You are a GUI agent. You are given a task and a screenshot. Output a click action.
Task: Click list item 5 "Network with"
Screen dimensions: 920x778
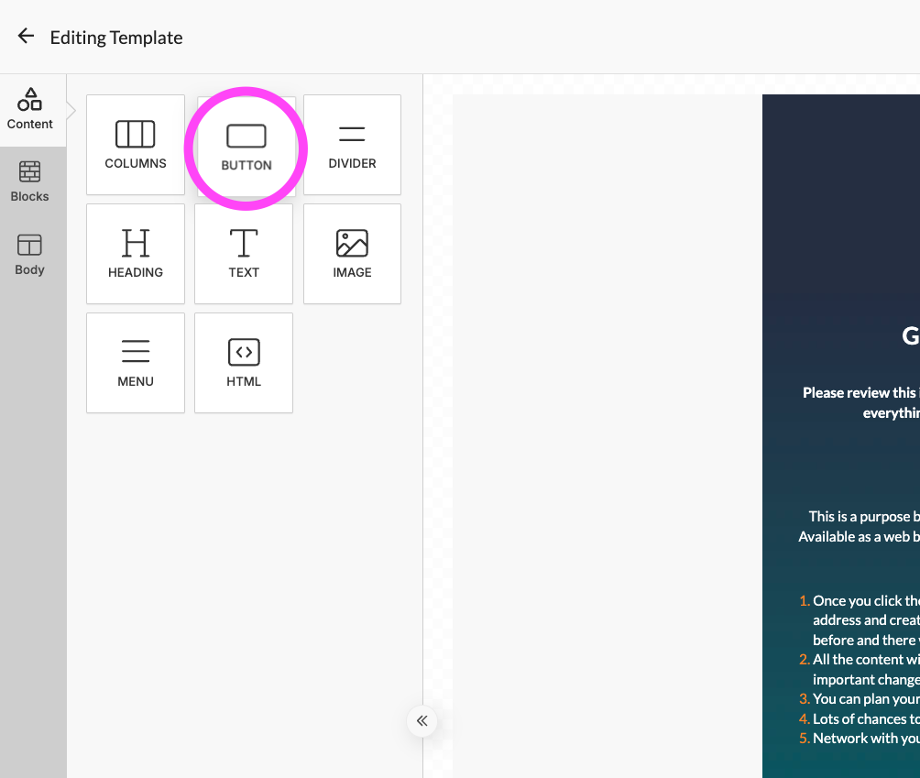pos(865,739)
